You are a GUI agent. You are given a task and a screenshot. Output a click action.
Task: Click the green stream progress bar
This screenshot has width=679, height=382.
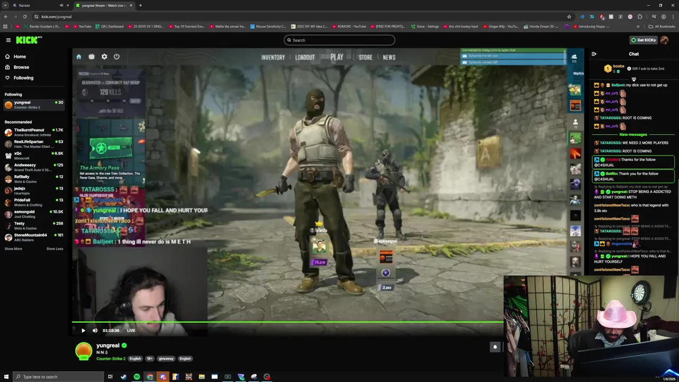(x=288, y=322)
